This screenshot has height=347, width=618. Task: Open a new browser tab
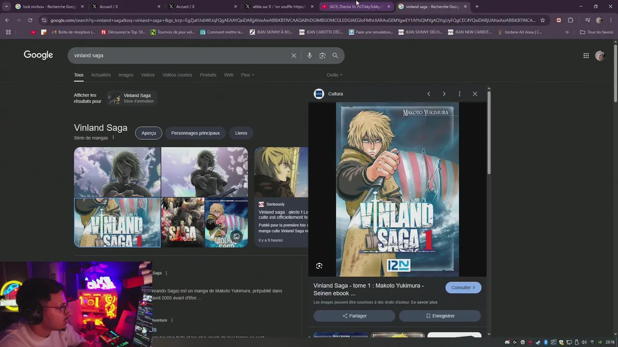[477, 7]
